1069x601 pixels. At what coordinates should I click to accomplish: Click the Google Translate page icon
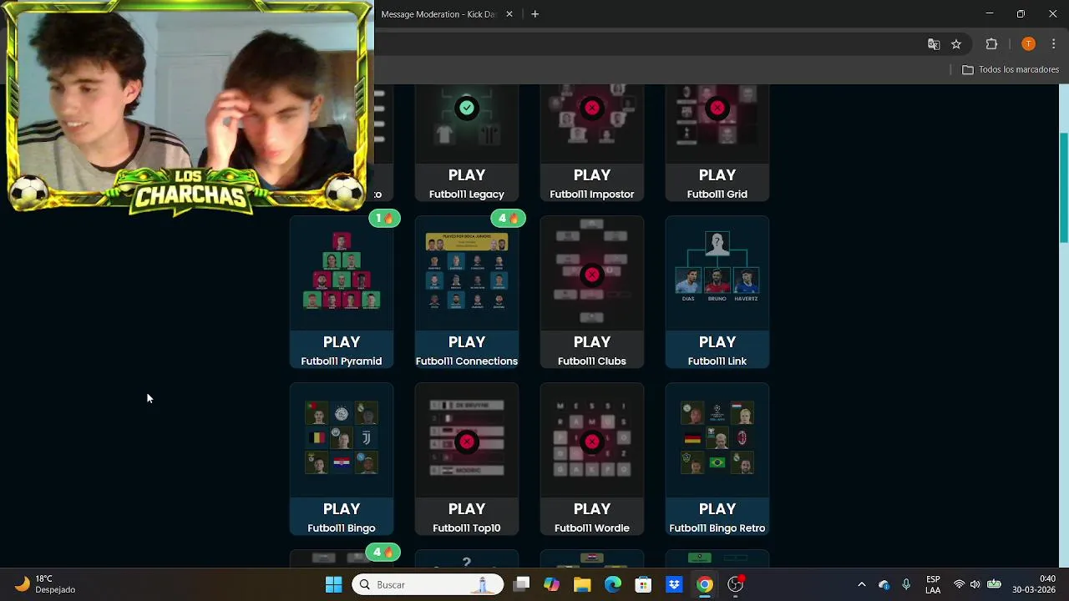pos(934,44)
